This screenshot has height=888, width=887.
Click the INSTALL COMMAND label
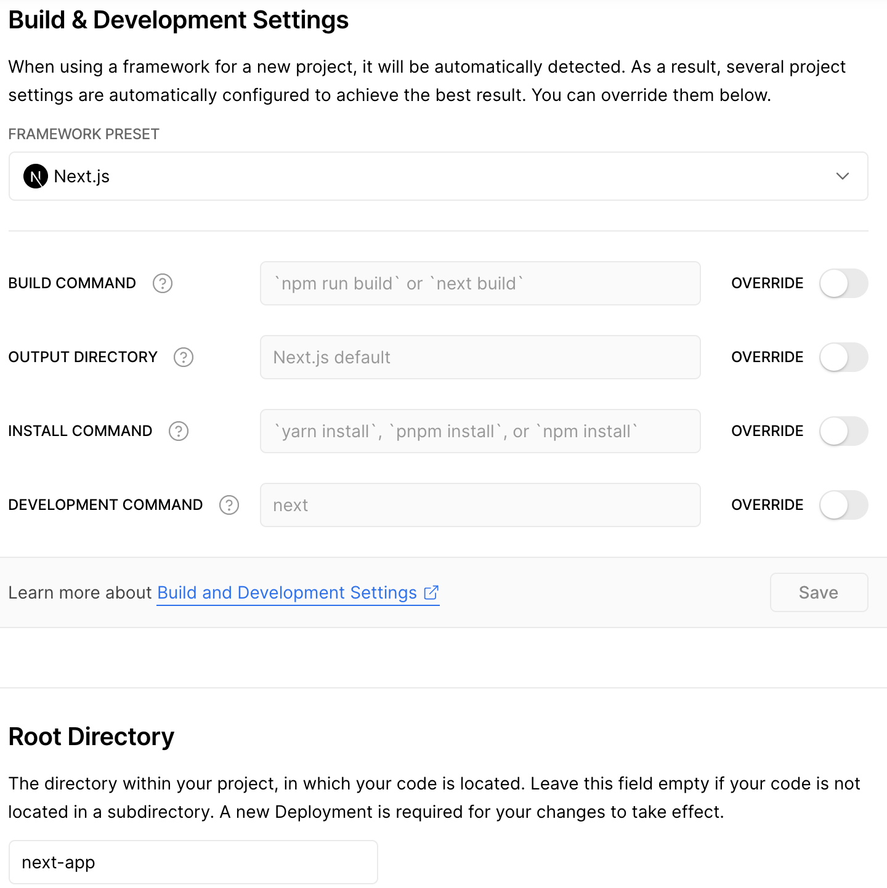point(80,431)
